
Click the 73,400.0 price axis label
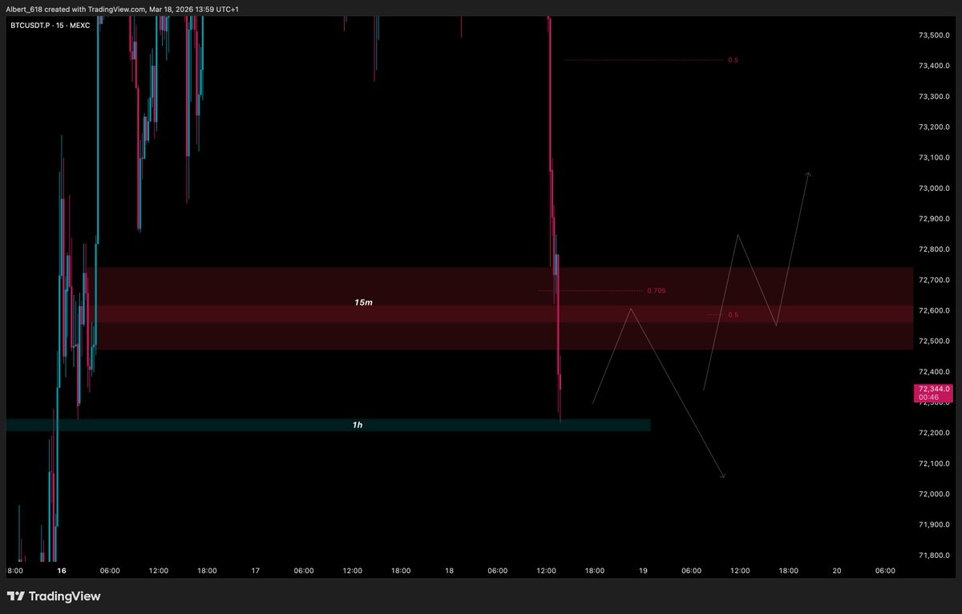pyautogui.click(x=934, y=66)
